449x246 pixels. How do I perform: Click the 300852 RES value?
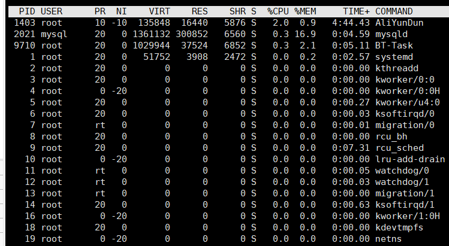(192, 34)
